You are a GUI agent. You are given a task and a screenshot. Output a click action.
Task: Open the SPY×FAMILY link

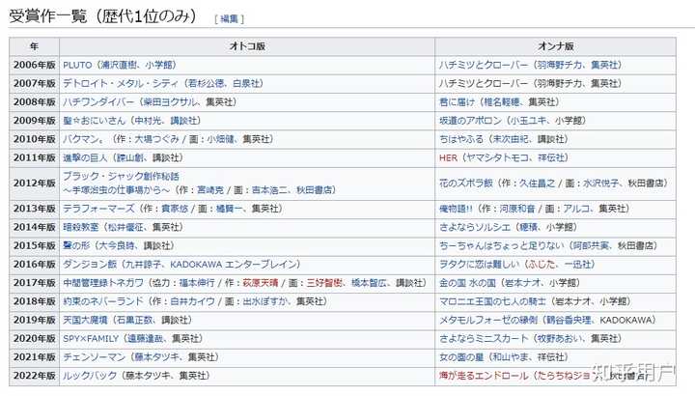tap(91, 339)
